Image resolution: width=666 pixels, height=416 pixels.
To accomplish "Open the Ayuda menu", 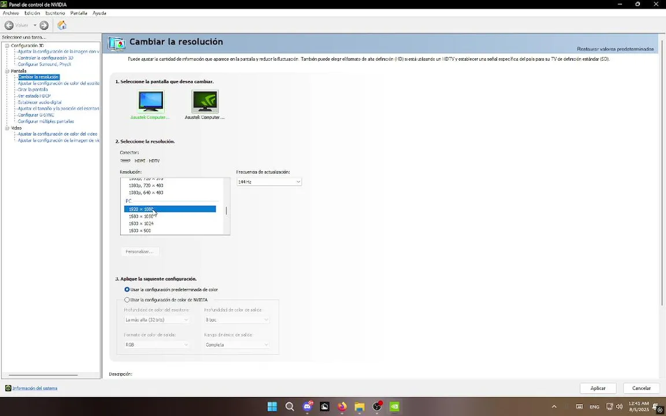I will tap(99, 13).
